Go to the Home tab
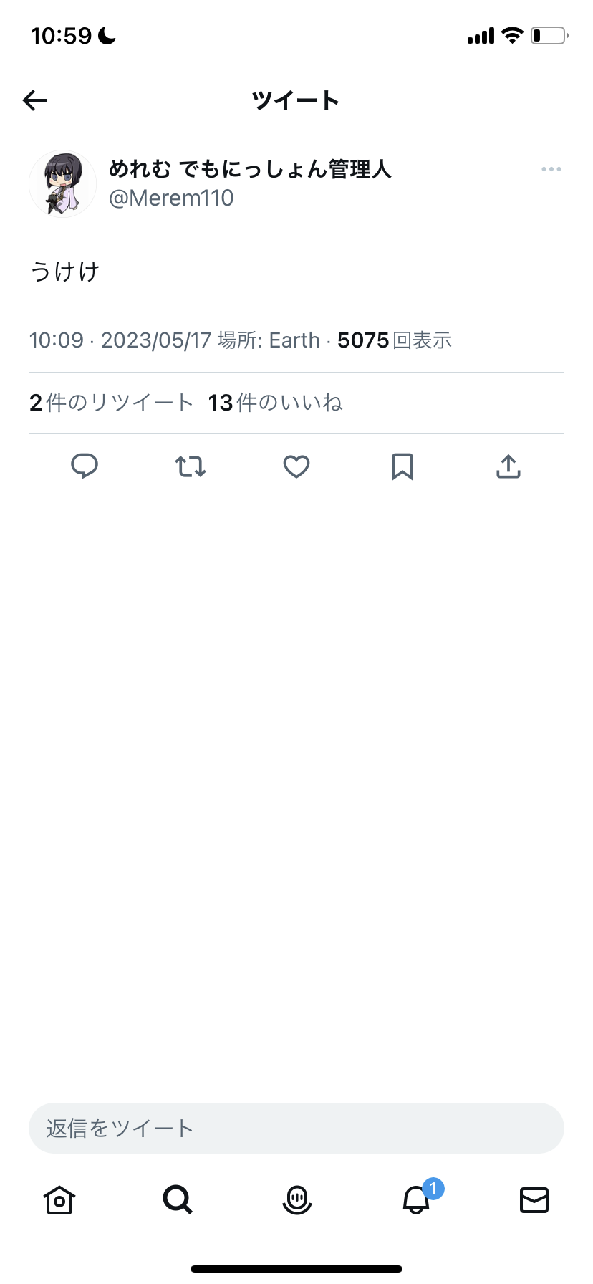The width and height of the screenshot is (593, 1284). (59, 1199)
